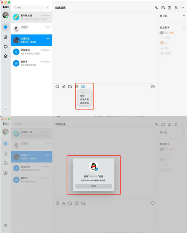
Task: Focus the search field in upper window
Action: [x=28, y=7]
